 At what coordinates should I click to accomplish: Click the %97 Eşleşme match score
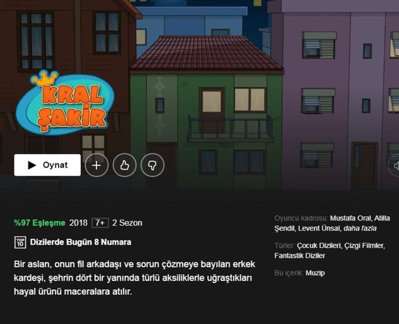40,223
